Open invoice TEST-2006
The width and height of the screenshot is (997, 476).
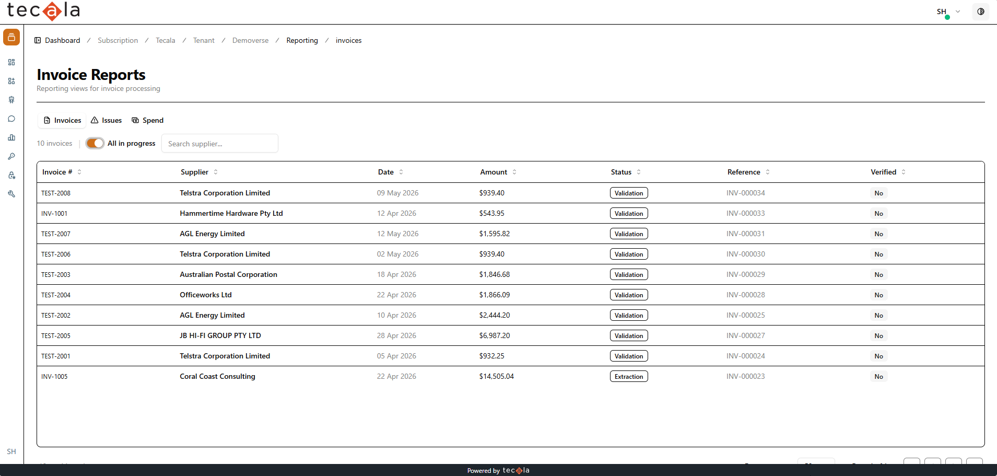click(56, 254)
